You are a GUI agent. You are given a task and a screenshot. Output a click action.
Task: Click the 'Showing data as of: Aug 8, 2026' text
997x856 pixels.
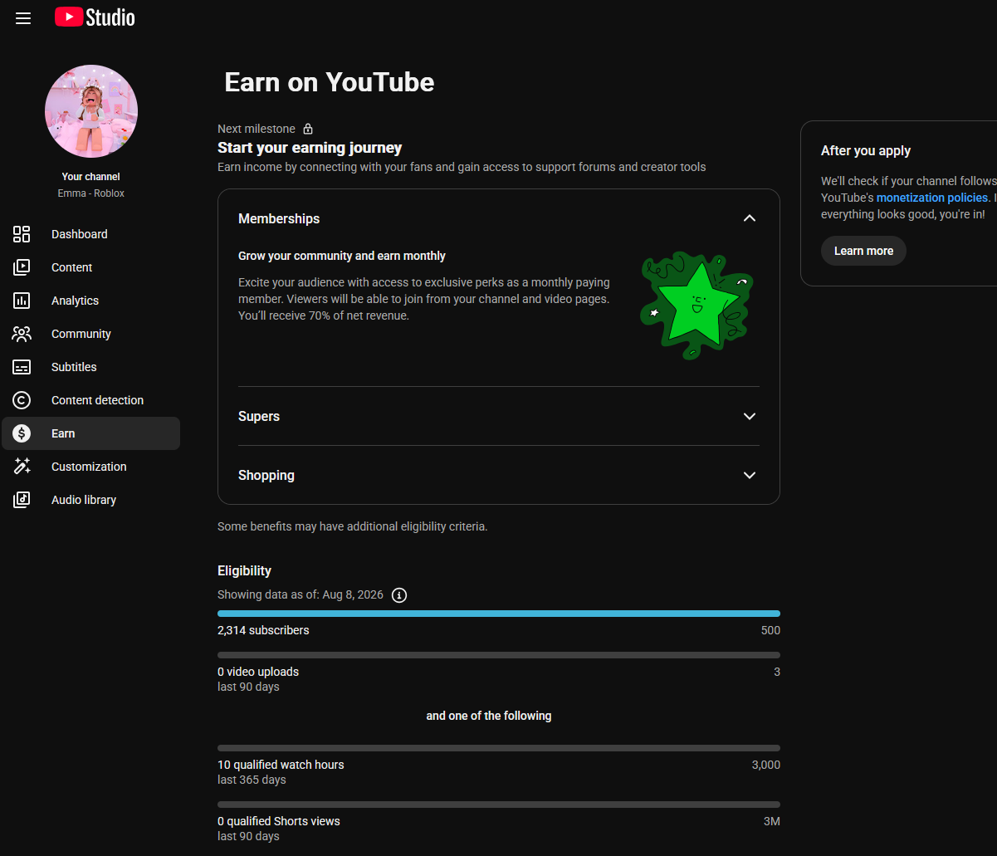301,594
